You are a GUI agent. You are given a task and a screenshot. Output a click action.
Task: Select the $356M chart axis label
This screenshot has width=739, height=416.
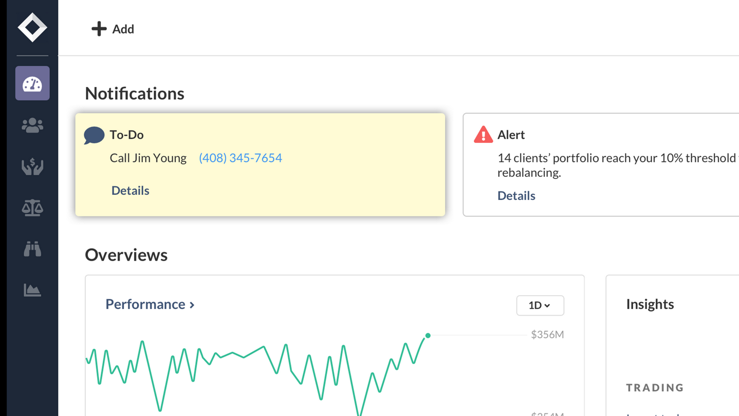547,335
